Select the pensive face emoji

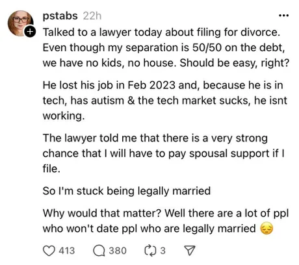coord(266,229)
